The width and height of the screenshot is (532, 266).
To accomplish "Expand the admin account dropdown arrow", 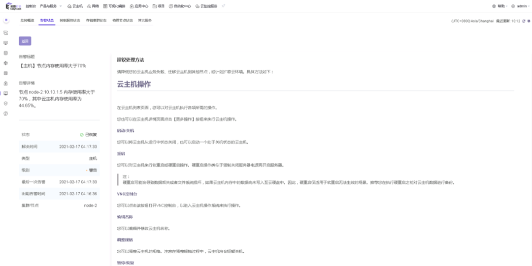I will (529, 6).
